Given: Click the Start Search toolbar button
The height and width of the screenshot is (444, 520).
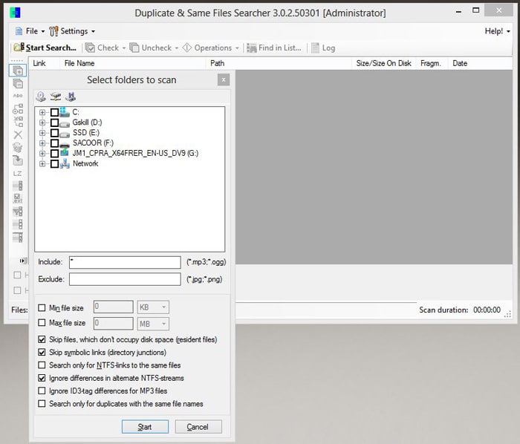Looking at the screenshot, I should 45,48.
